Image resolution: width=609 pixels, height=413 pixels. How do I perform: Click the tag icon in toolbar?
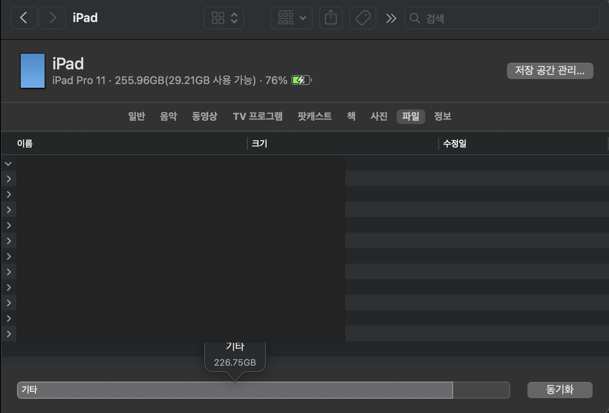point(362,18)
